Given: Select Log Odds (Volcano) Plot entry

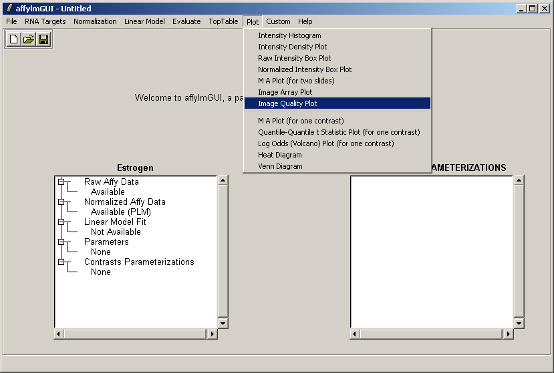Looking at the screenshot, I should [325, 143].
